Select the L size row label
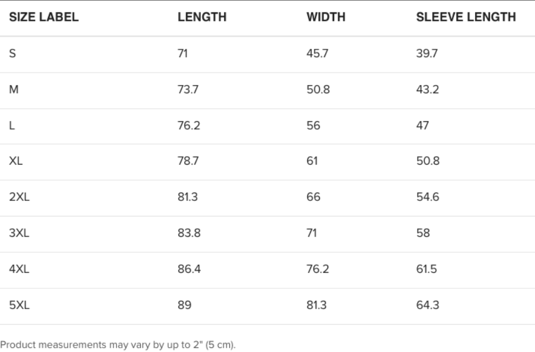The width and height of the screenshot is (535, 352). pos(12,125)
